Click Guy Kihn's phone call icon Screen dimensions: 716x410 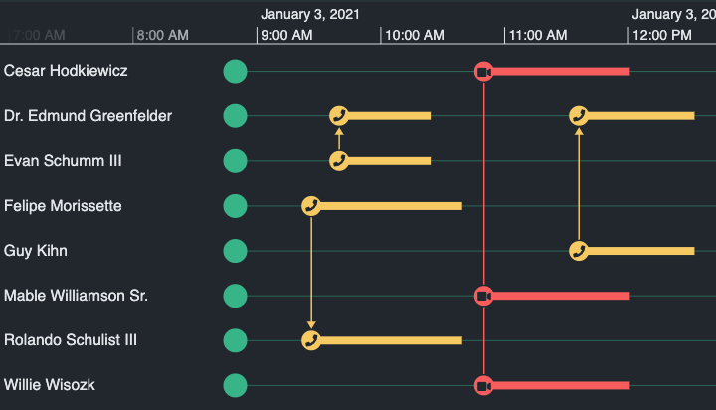pyautogui.click(x=579, y=251)
